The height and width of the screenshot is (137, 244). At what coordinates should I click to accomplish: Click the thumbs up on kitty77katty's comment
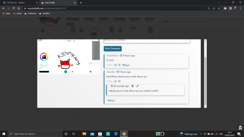click(116, 65)
